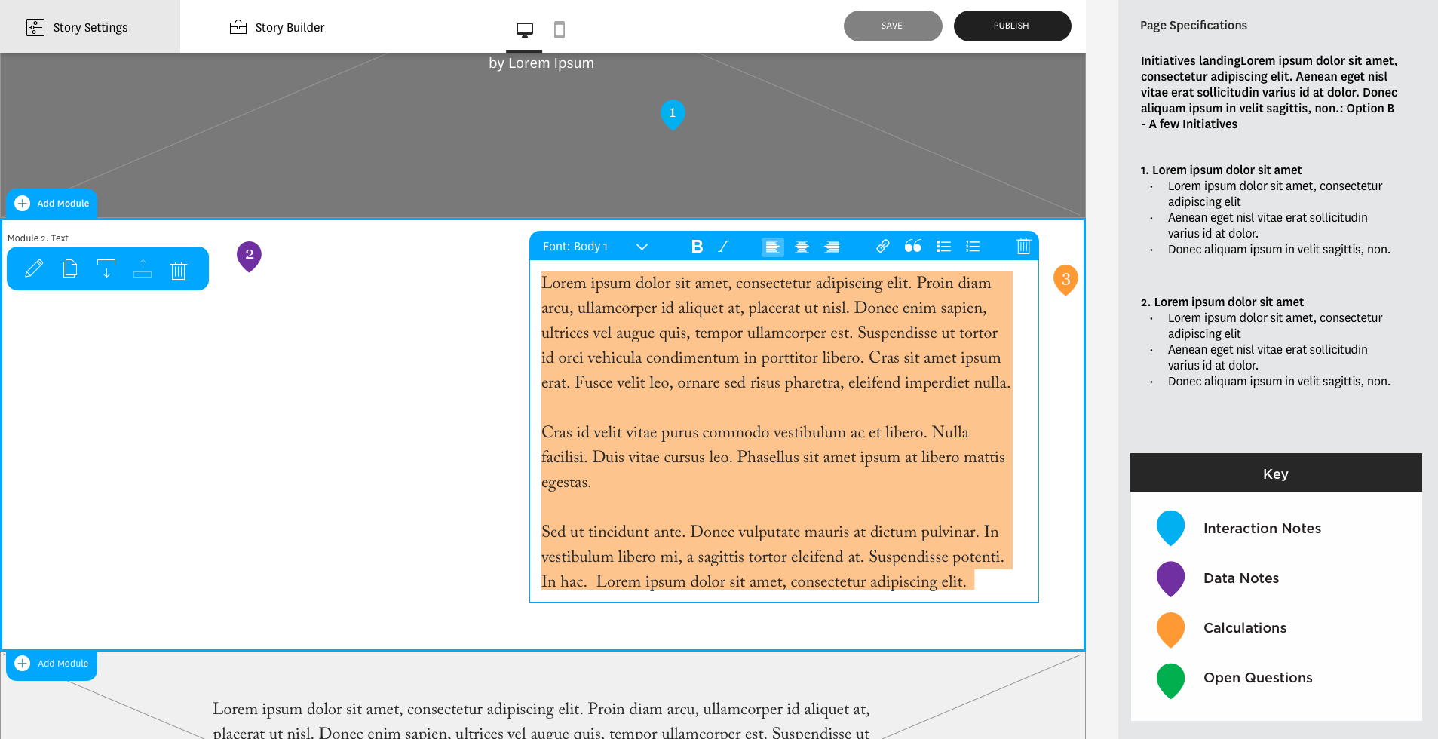Align text right
This screenshot has height=739, width=1438.
pos(832,247)
